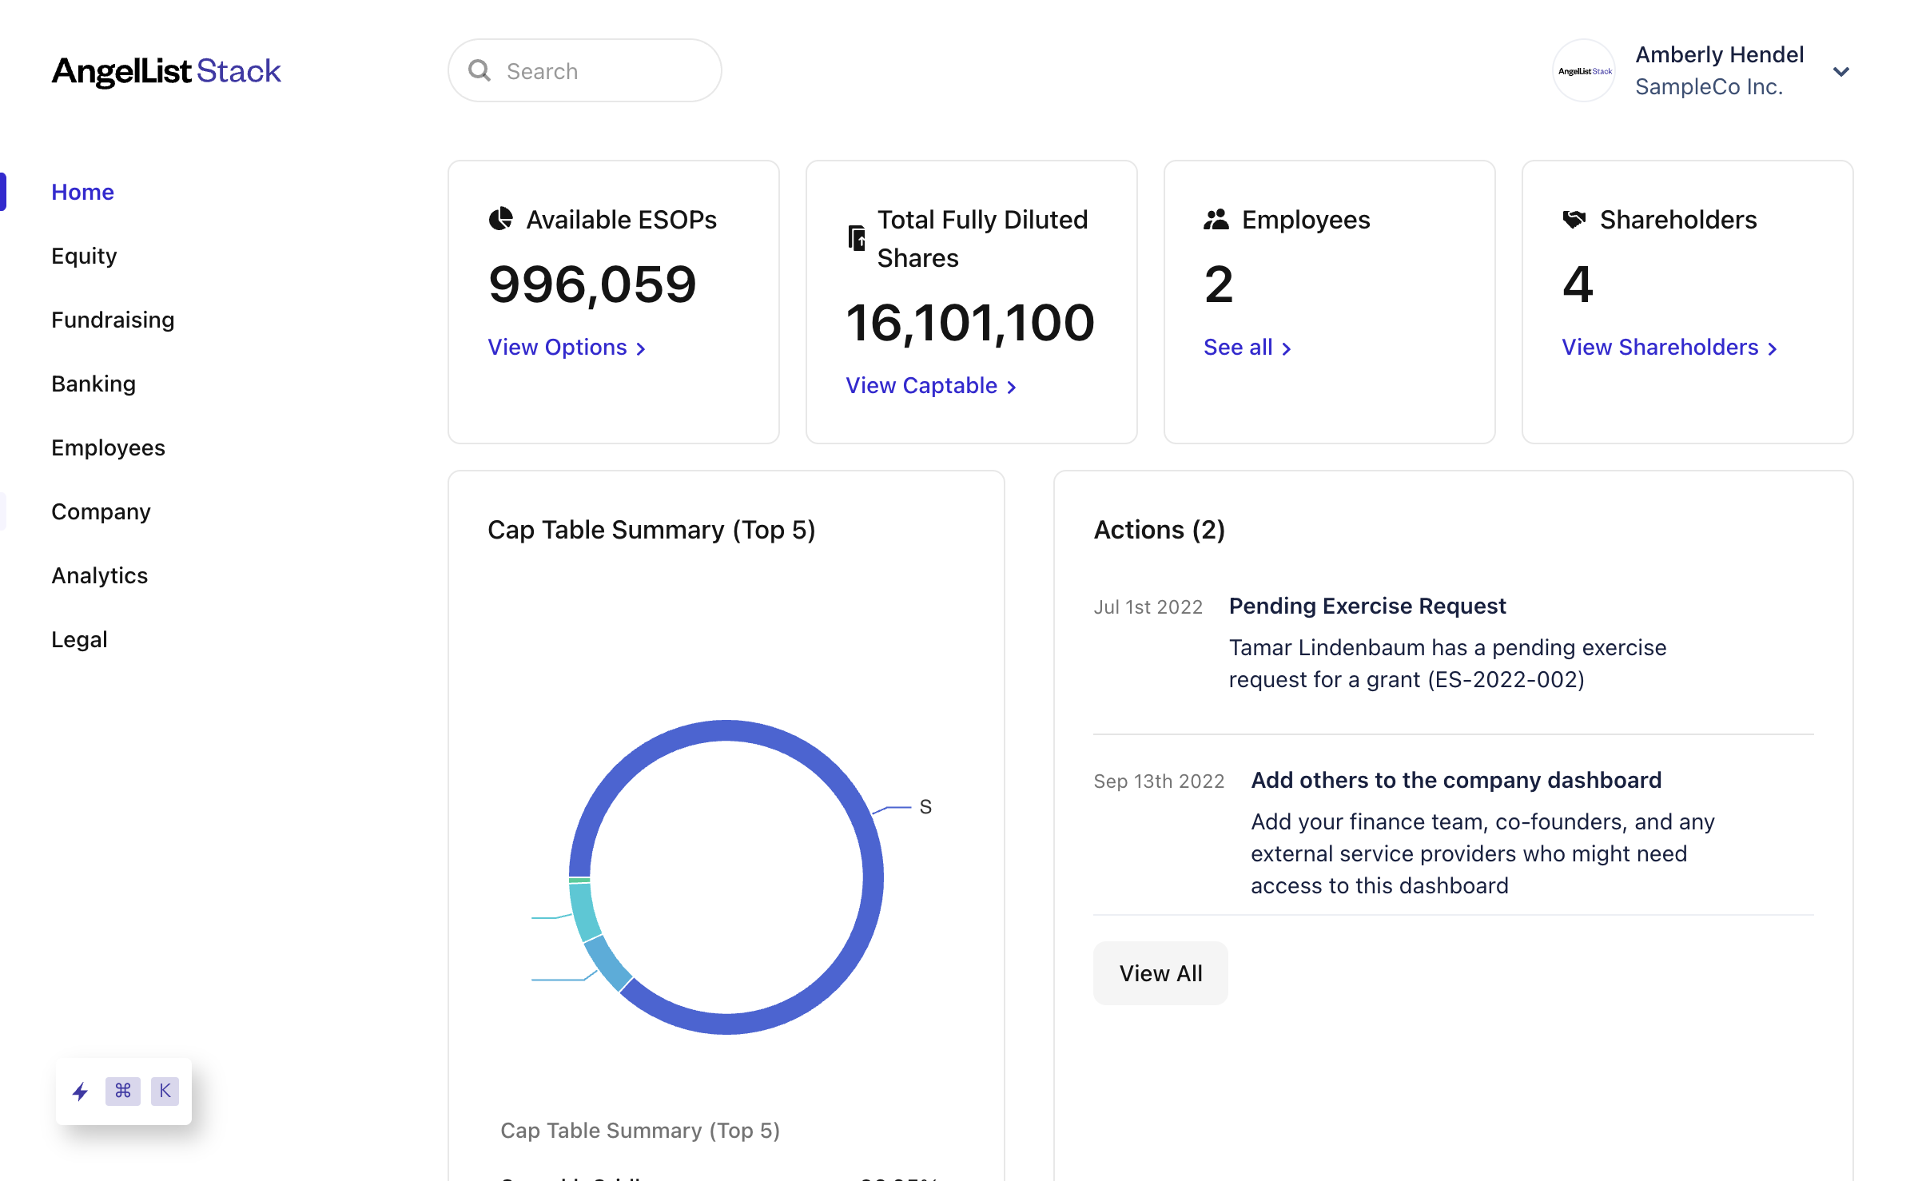Navigate to Banking

coord(94,384)
